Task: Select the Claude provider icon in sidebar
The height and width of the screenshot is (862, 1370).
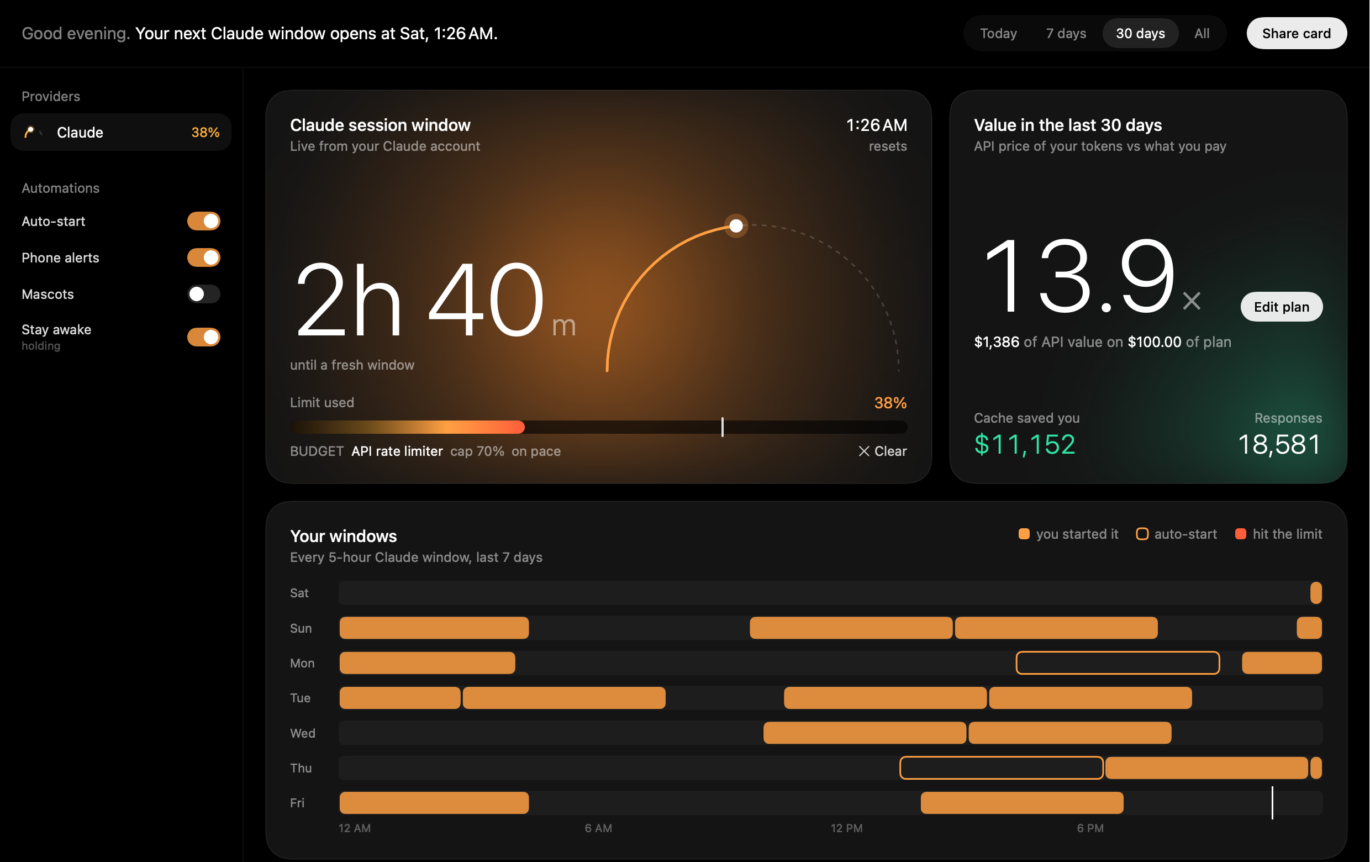Action: pyautogui.click(x=33, y=133)
